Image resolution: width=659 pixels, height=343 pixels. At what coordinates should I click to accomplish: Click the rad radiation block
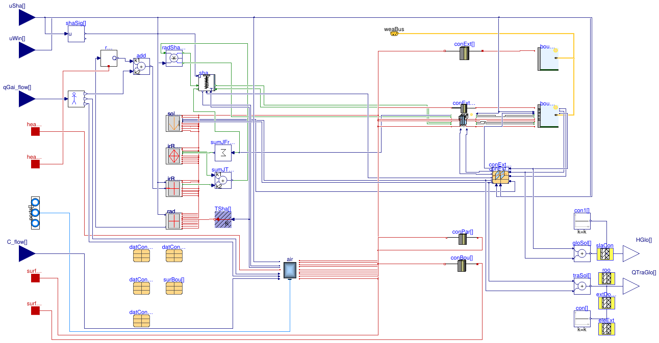point(174,221)
